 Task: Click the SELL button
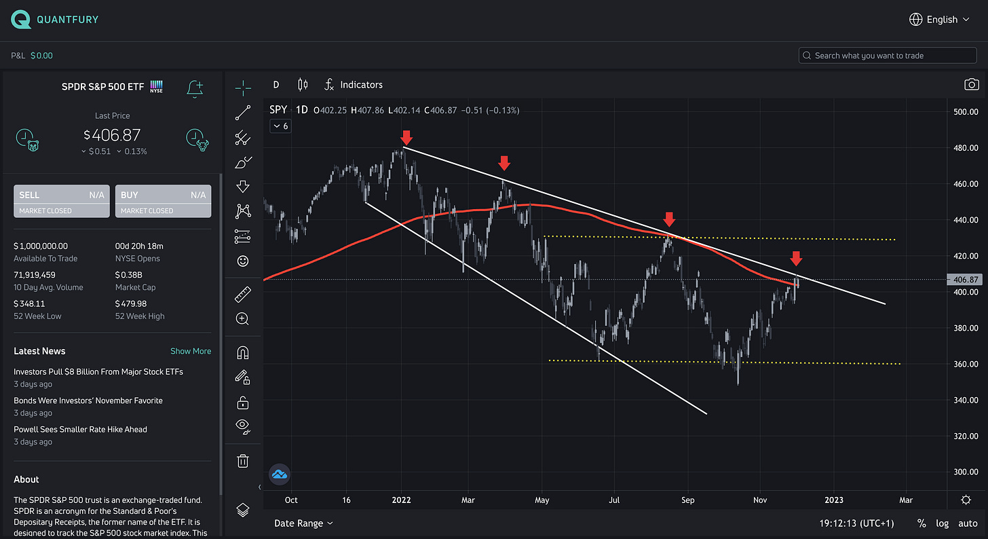[x=62, y=201]
